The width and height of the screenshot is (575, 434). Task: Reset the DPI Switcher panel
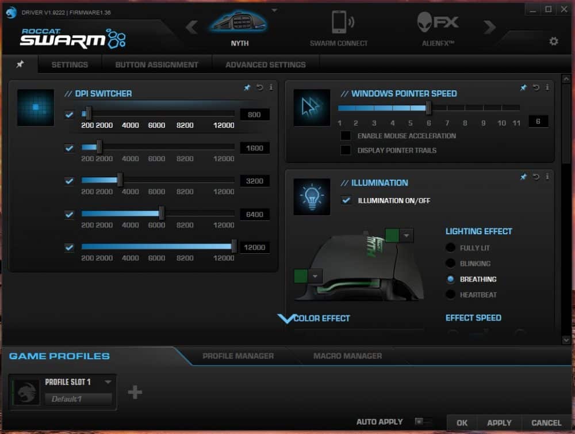260,87
